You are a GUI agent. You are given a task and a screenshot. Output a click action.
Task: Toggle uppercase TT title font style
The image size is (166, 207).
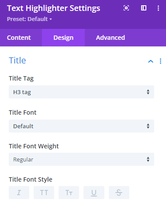click(x=44, y=193)
